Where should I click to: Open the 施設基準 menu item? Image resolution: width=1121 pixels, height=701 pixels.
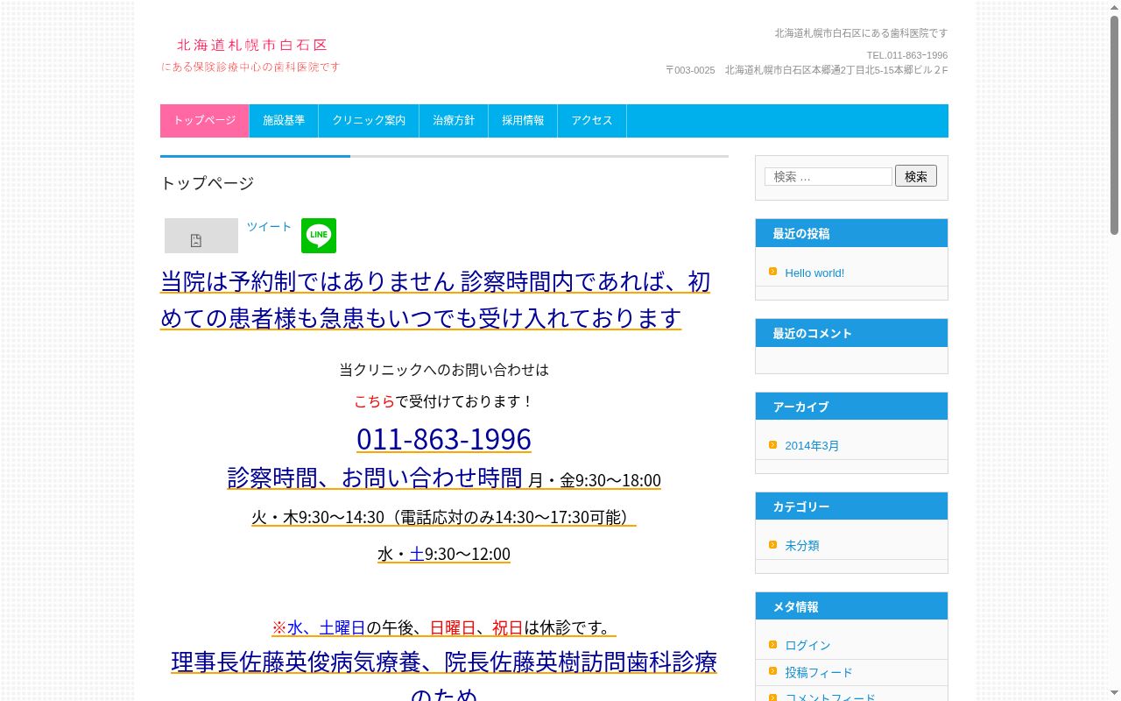point(284,121)
